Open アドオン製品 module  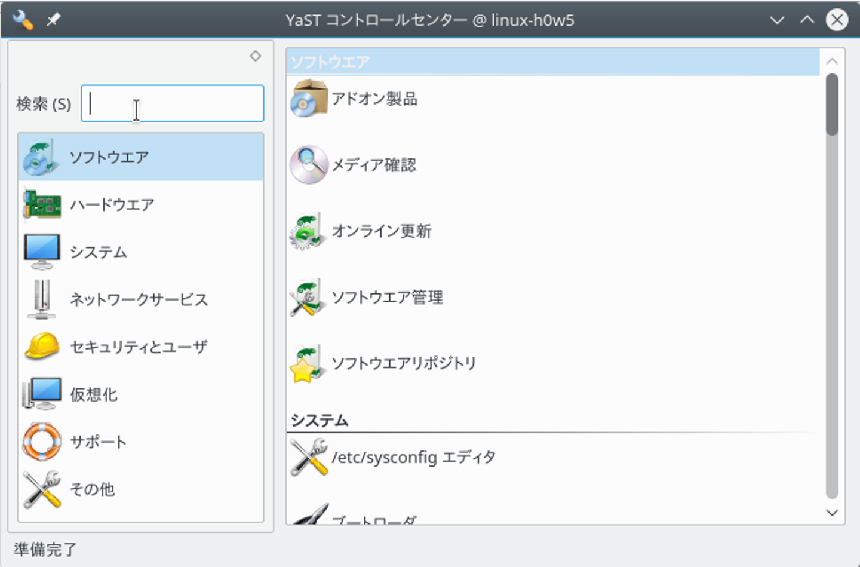374,99
